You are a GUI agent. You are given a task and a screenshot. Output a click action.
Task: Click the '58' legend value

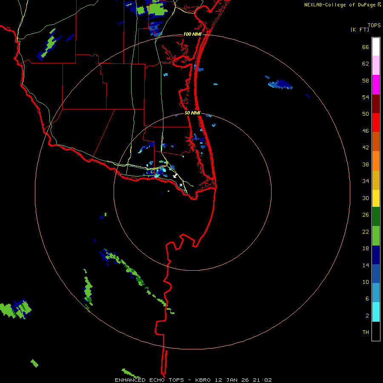(366, 80)
